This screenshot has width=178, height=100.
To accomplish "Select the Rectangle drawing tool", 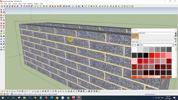I will (x=1, y=15).
